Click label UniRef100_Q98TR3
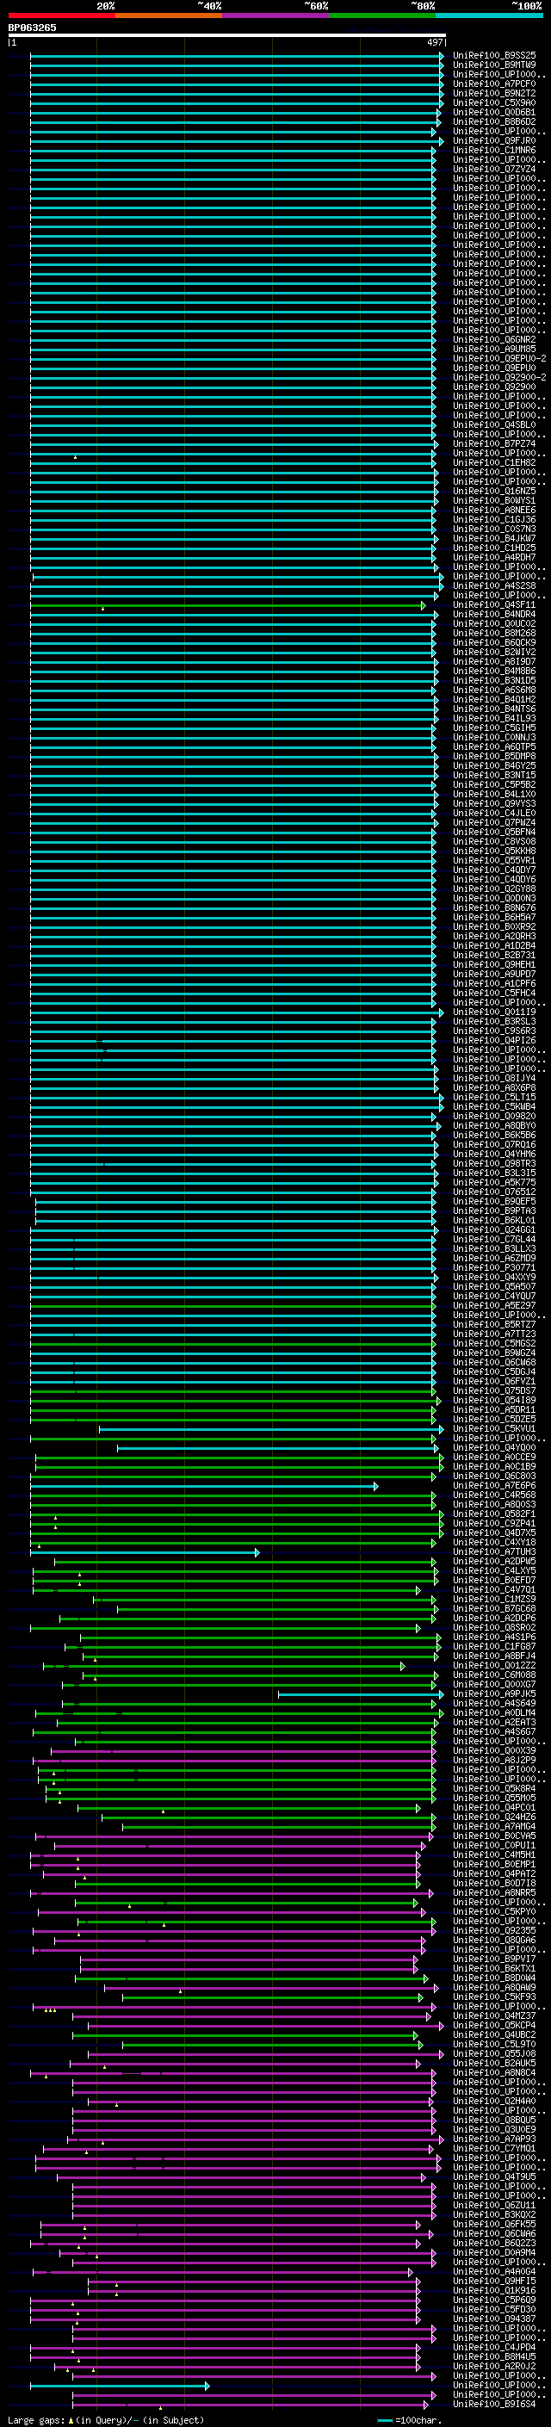 pyautogui.click(x=494, y=1164)
